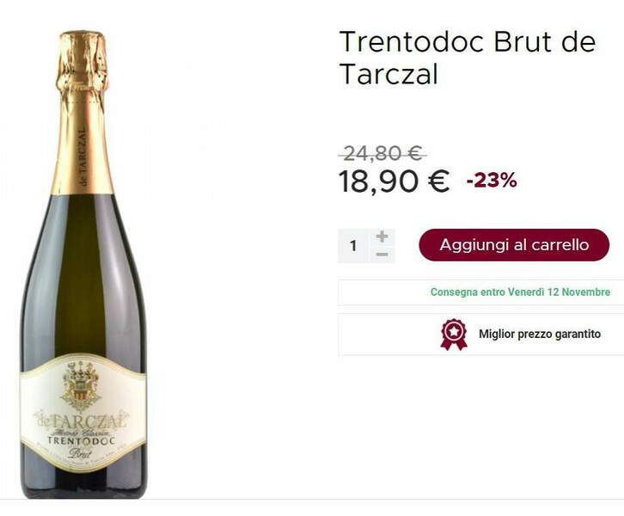Image resolution: width=624 pixels, height=516 pixels.
Task: Click the Trentodoc text on bottle label
Action: coord(81,440)
